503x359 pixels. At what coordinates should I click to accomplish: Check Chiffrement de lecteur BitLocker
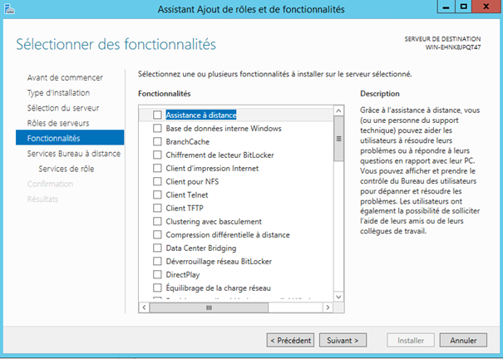pyautogui.click(x=157, y=155)
